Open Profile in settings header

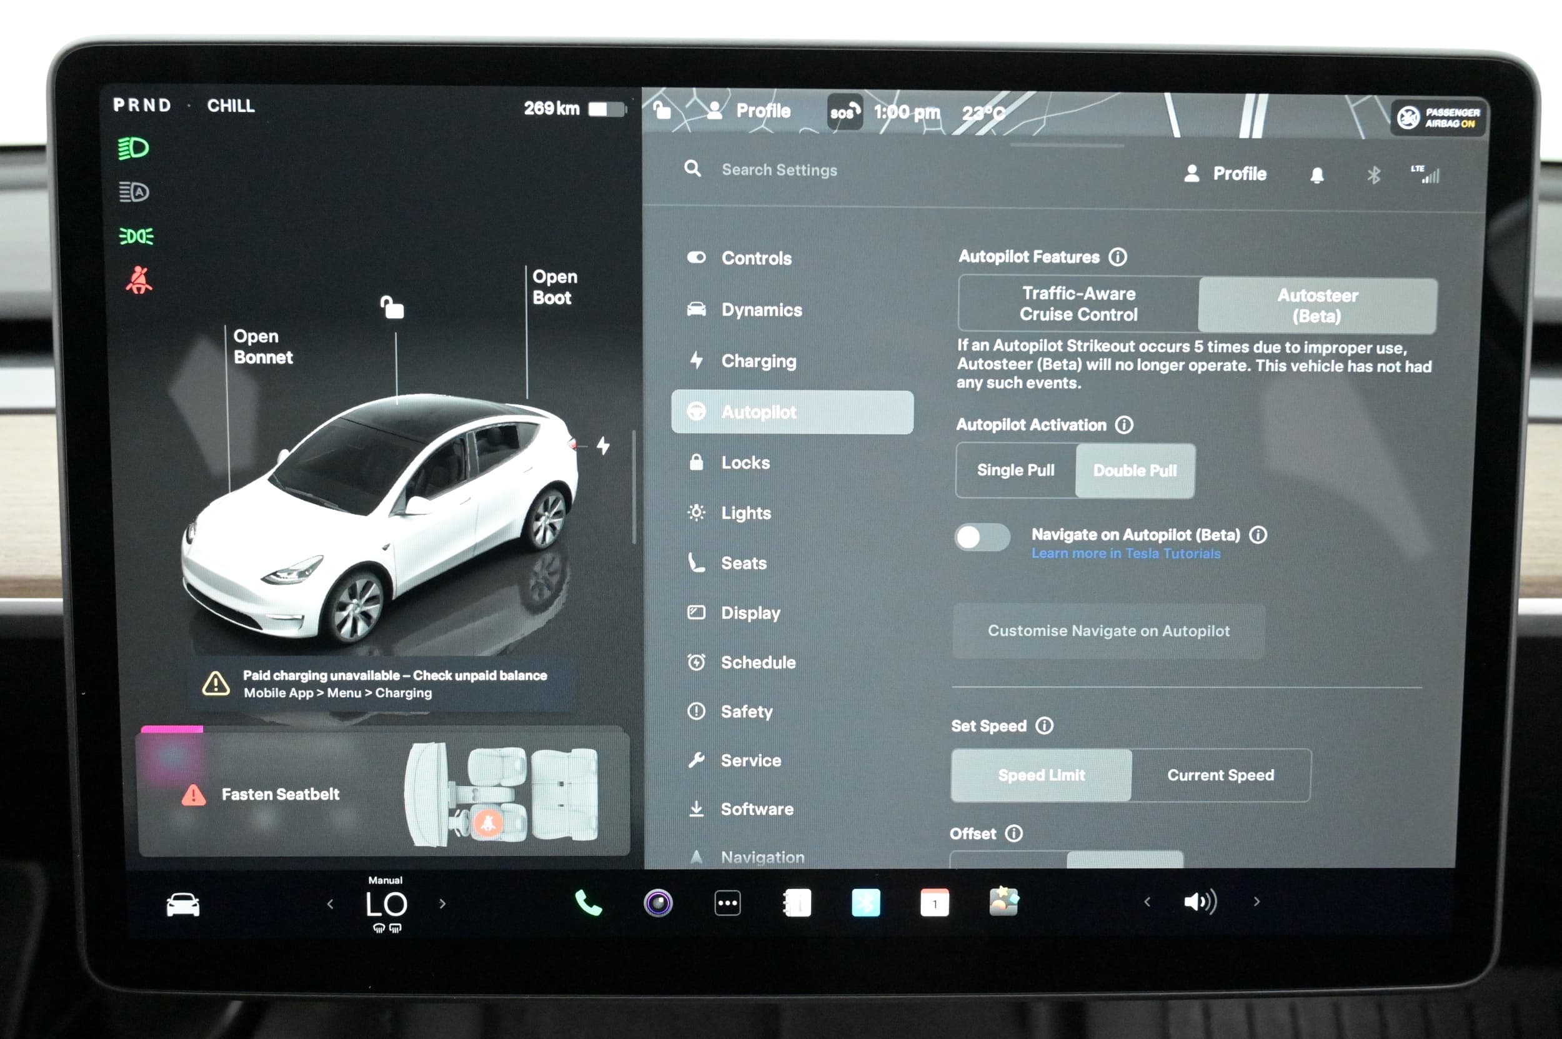(x=1225, y=174)
